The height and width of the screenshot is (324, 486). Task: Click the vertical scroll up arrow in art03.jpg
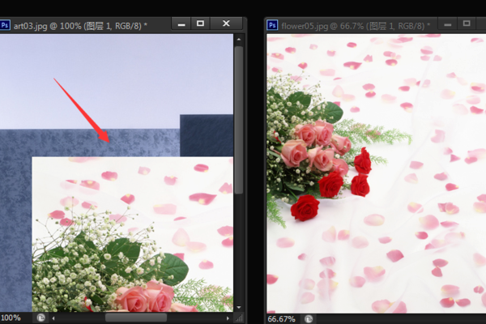239,40
